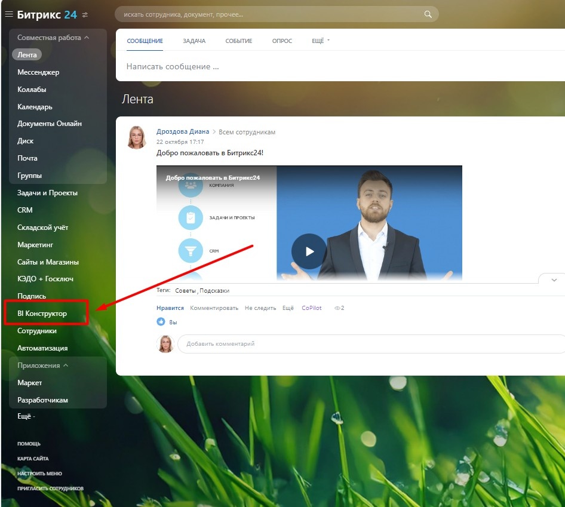Click the 22 октября 17:17 timestamp
The height and width of the screenshot is (507, 565).
click(x=180, y=142)
